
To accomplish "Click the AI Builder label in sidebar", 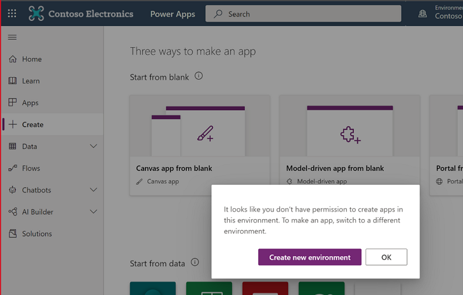I will click(x=38, y=212).
